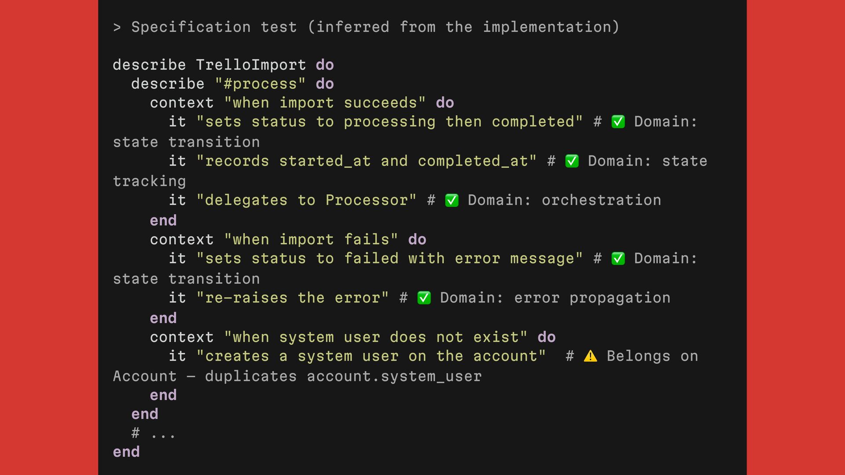Click the "when system user does not exist" string
Viewport: 845px width, 475px height.
375,337
